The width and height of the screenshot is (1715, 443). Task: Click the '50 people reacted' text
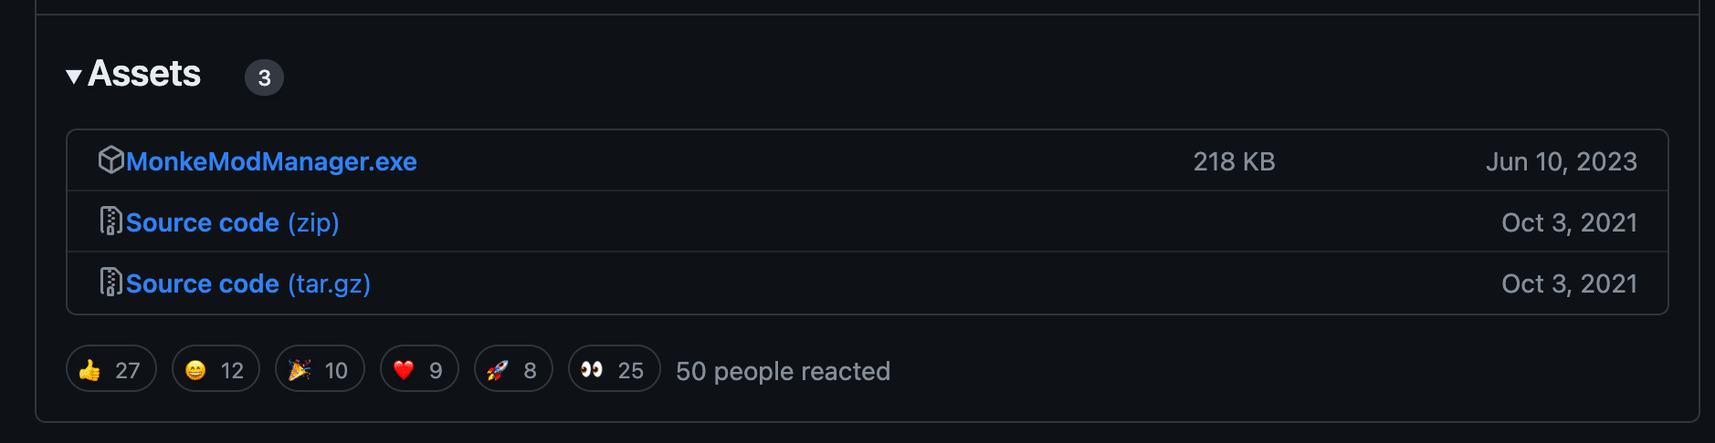pos(783,371)
